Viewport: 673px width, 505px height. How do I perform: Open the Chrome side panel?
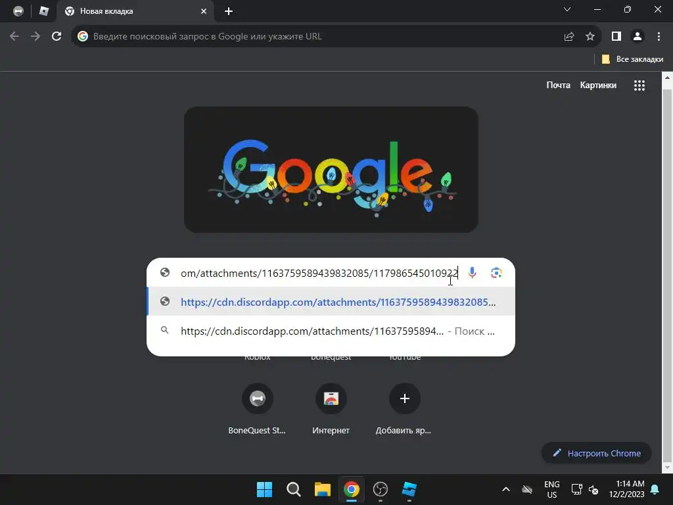click(x=616, y=37)
